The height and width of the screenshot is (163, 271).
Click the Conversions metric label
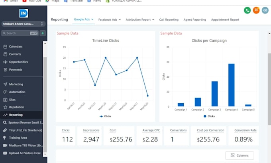coord(178,130)
